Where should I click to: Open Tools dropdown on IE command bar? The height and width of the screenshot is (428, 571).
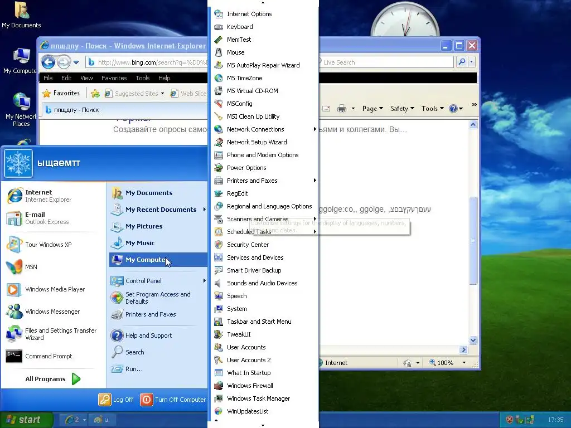tap(432, 109)
